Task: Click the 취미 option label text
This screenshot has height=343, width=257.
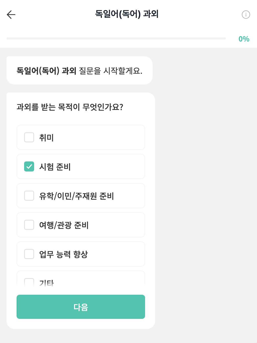Action: (46, 138)
